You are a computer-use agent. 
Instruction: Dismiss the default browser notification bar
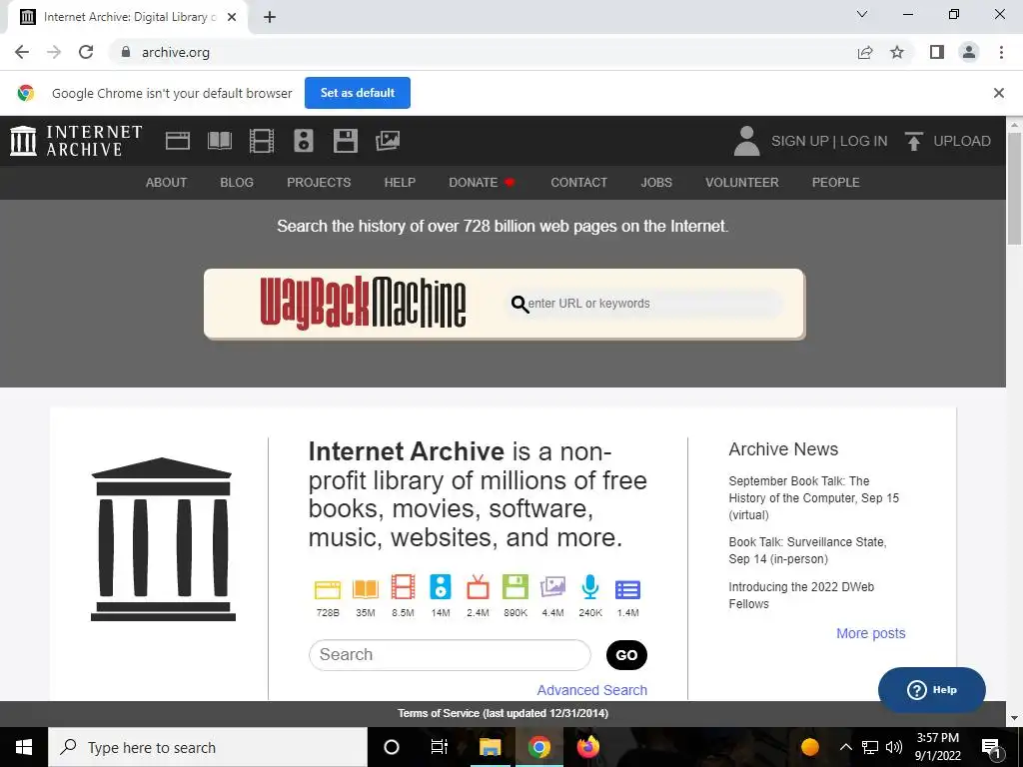coord(998,93)
